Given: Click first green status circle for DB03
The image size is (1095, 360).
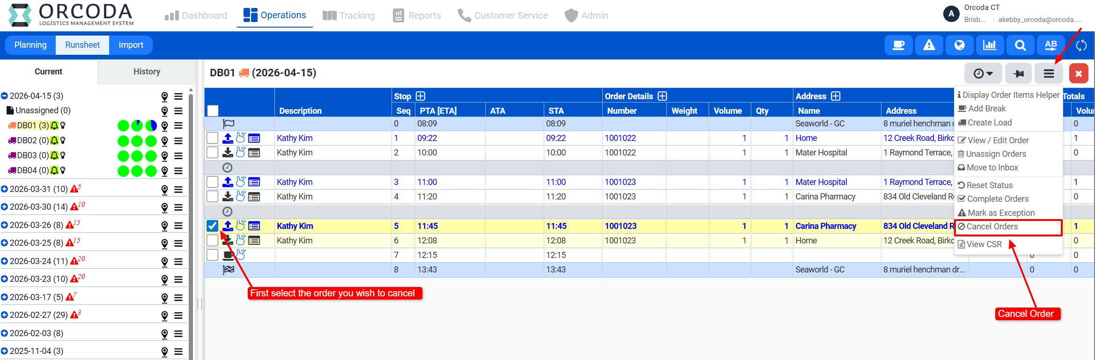Looking at the screenshot, I should coord(123,156).
